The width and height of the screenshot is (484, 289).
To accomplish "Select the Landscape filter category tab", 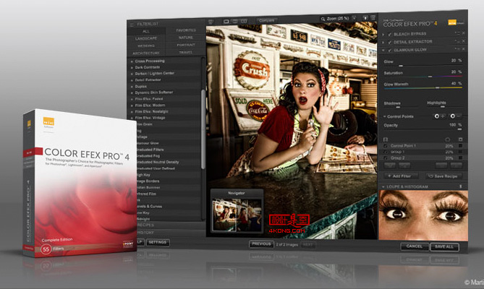I will pyautogui.click(x=146, y=38).
